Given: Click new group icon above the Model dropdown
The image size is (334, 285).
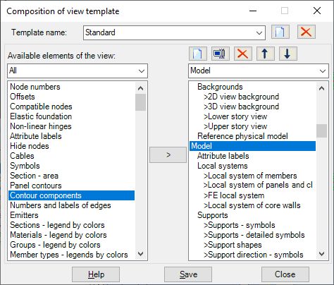Looking at the screenshot, I should 198,54.
